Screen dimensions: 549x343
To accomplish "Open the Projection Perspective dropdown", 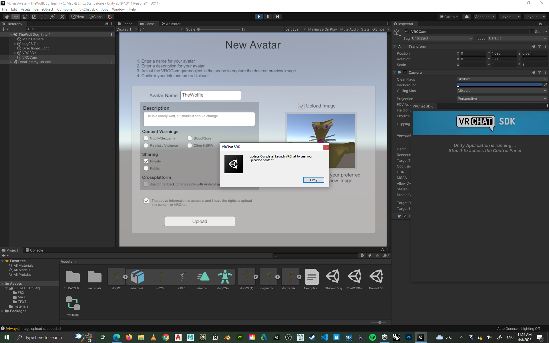I will pos(502,99).
